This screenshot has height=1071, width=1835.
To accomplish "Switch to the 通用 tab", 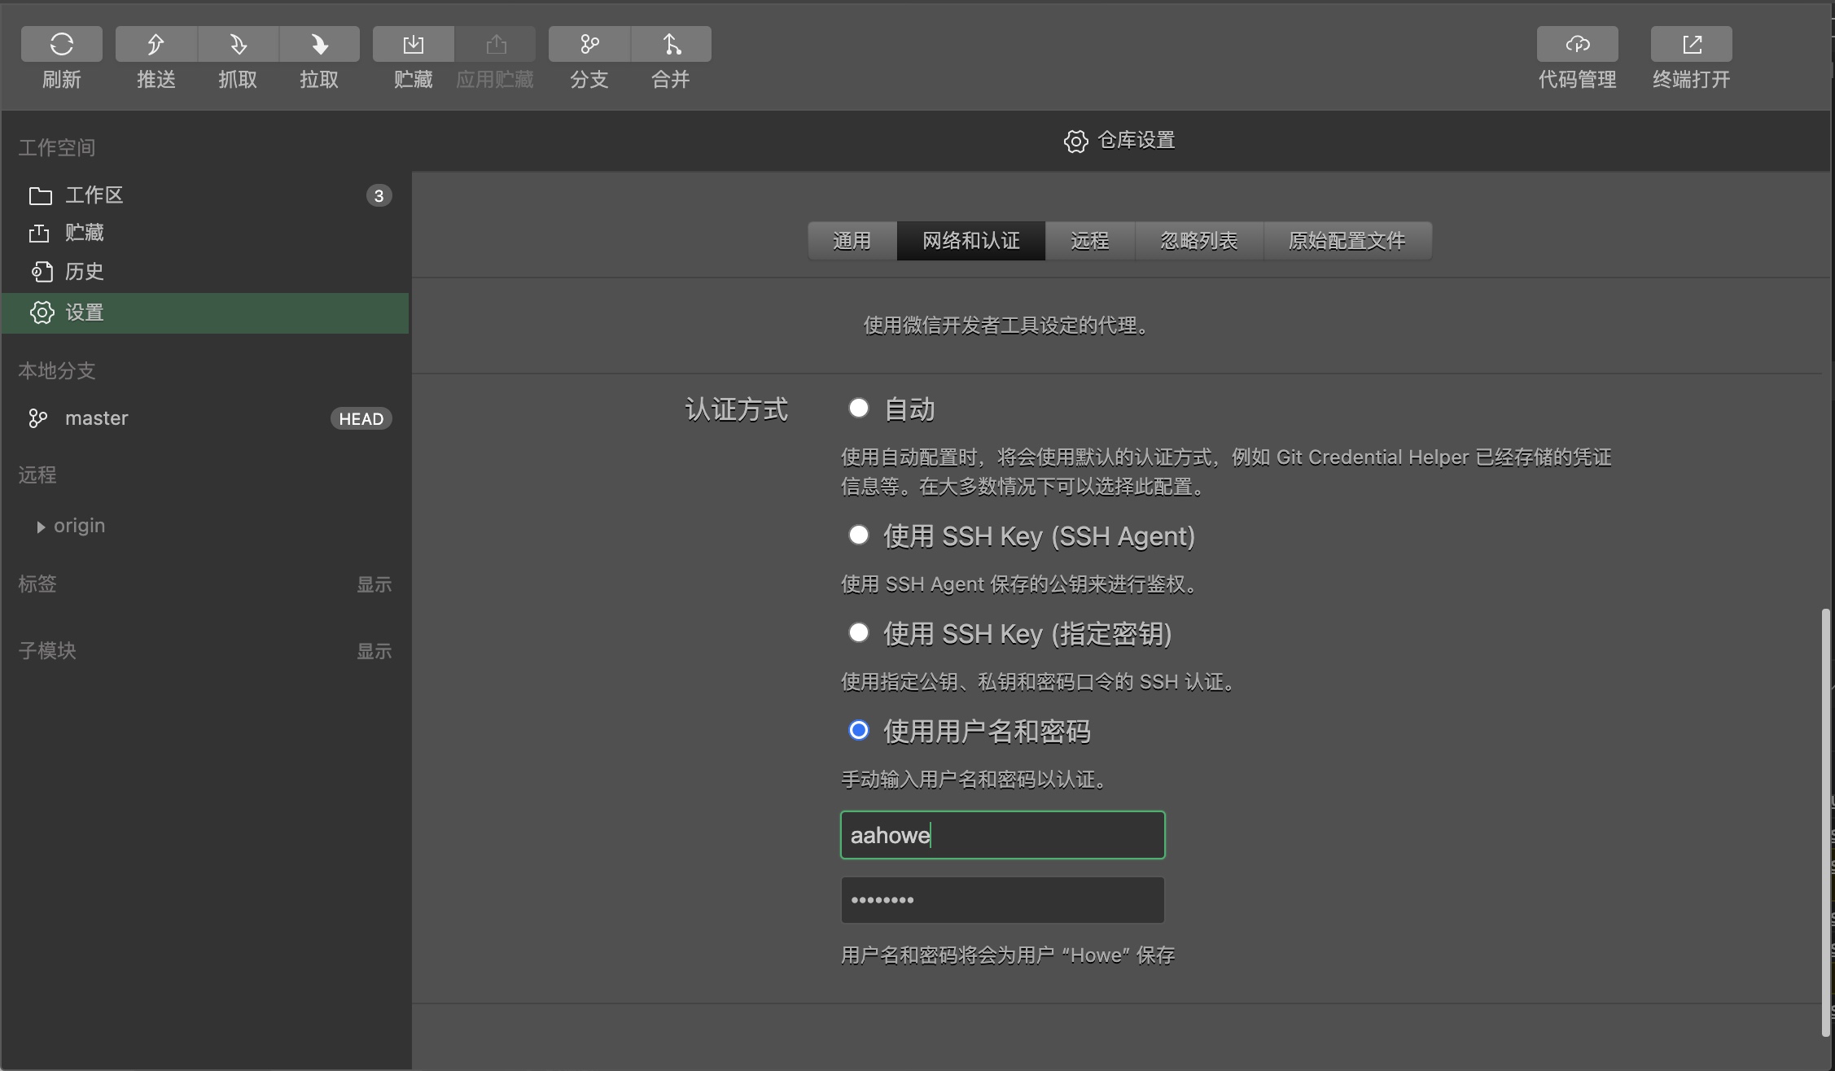I will tap(852, 241).
